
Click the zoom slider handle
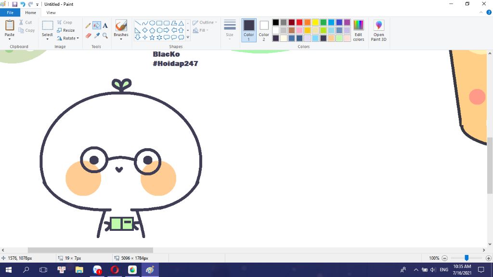click(x=467, y=258)
